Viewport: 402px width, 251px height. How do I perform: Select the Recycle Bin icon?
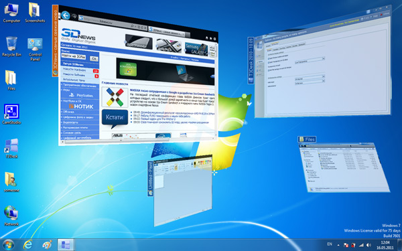point(11,47)
